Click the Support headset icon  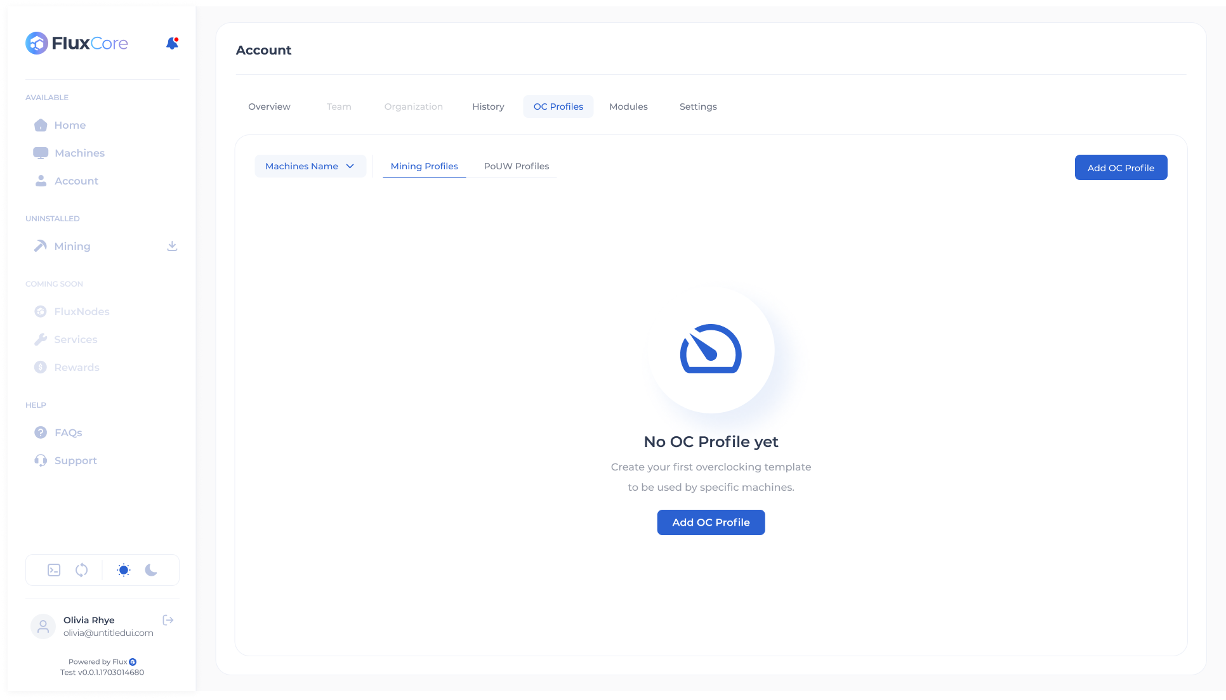point(41,460)
